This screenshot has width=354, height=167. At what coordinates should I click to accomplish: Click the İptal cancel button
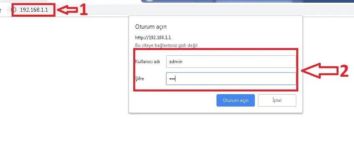click(277, 100)
